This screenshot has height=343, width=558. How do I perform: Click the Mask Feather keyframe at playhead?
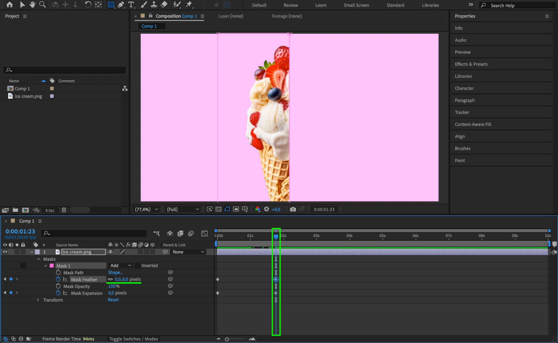click(x=276, y=279)
